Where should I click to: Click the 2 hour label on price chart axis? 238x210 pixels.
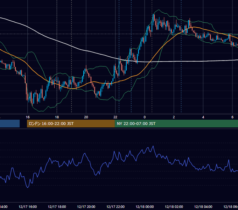coord(174,117)
